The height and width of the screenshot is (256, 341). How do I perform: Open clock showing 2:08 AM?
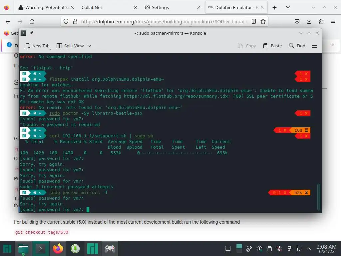(x=326, y=249)
